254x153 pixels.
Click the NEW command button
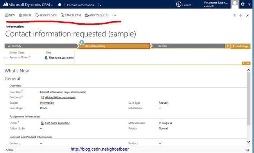click(x=10, y=15)
